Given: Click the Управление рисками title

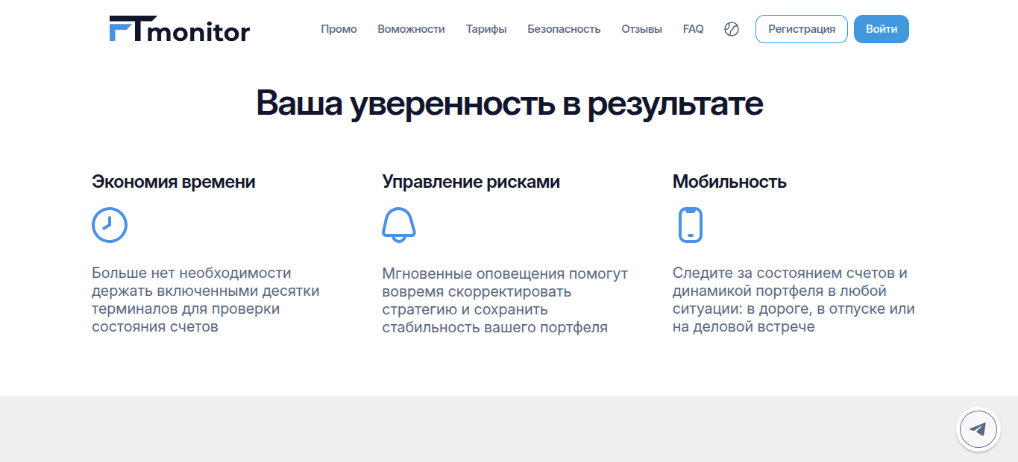Looking at the screenshot, I should (471, 182).
